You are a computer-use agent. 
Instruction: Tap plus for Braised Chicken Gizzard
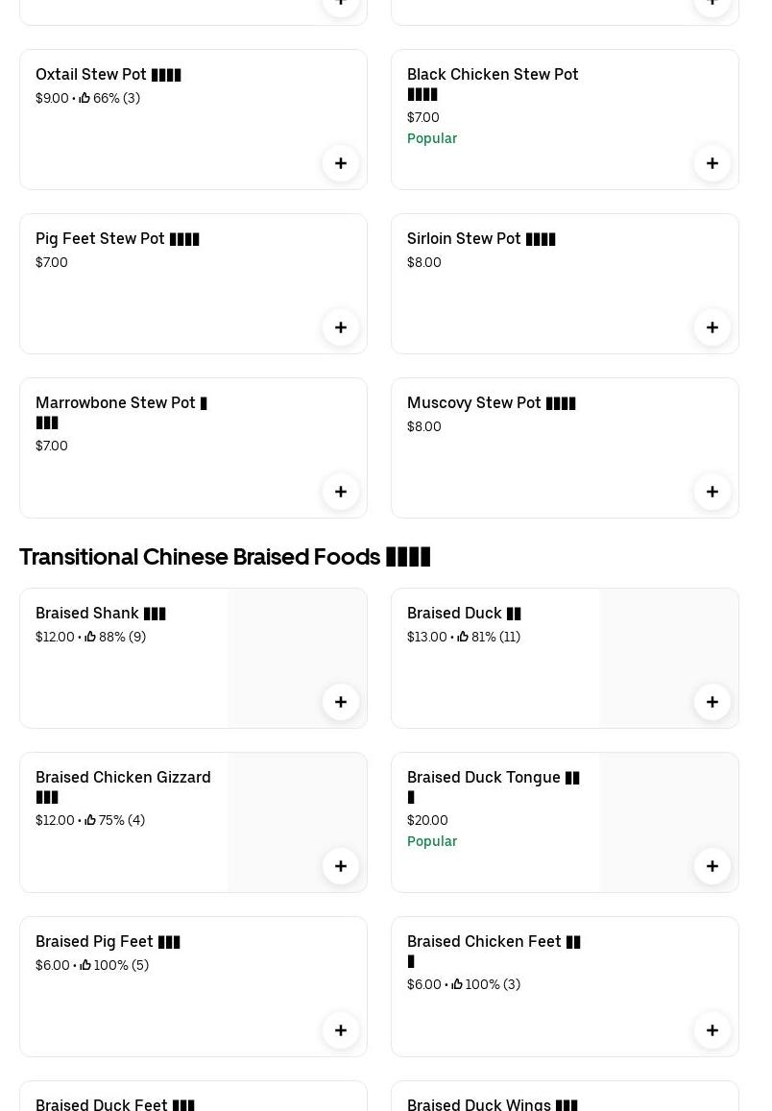341,866
